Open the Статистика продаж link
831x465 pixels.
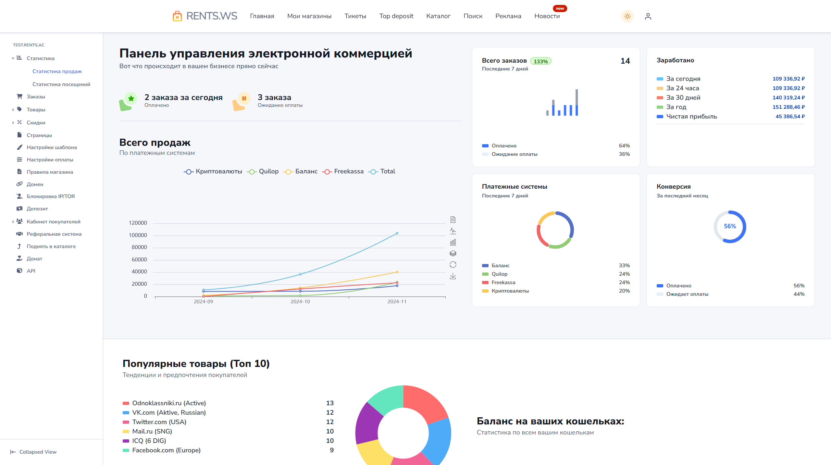57,71
